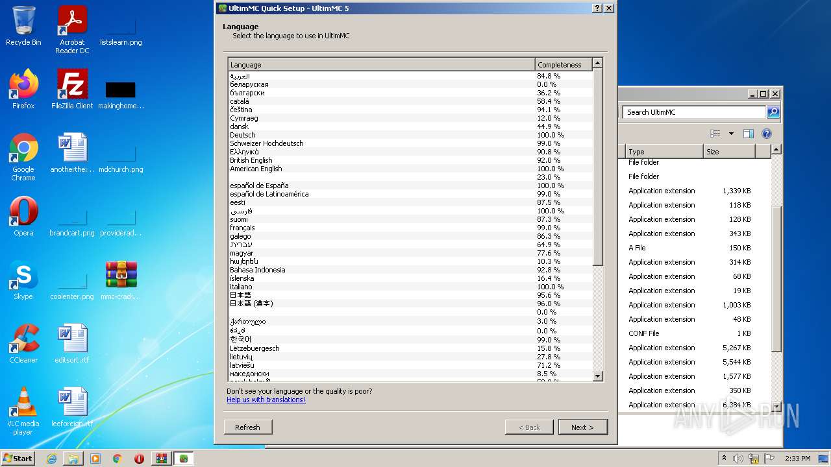This screenshot has width=831, height=467.
Task: Sort by Completeness column header
Action: coord(563,64)
